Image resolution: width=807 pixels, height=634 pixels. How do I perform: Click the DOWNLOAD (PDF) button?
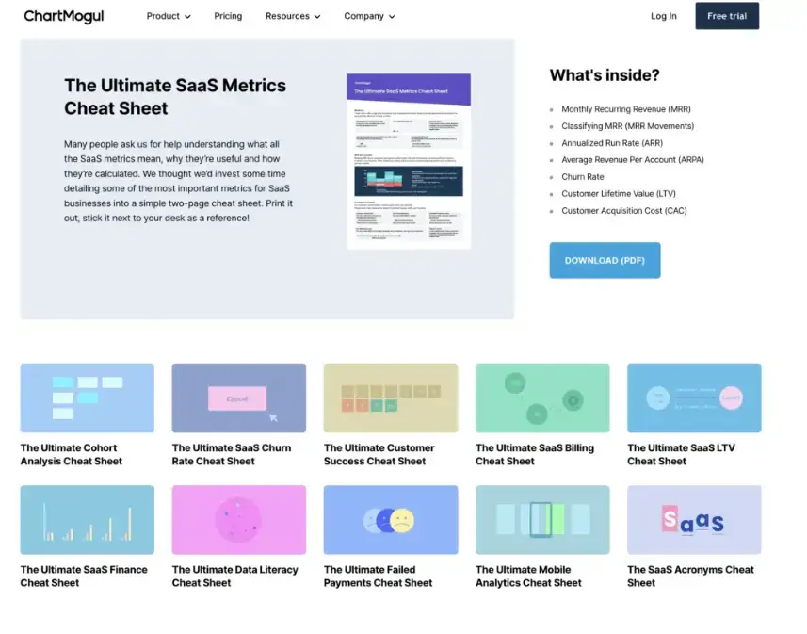[x=605, y=260]
